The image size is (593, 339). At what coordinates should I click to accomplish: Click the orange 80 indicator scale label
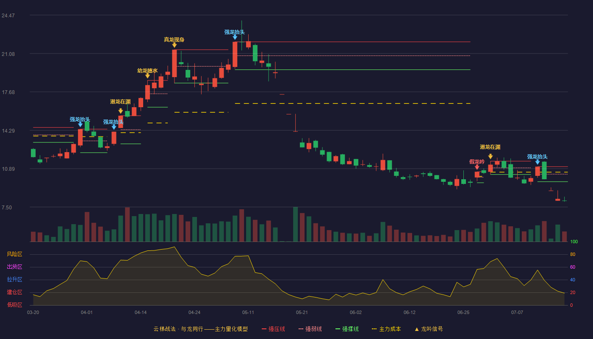click(573, 255)
